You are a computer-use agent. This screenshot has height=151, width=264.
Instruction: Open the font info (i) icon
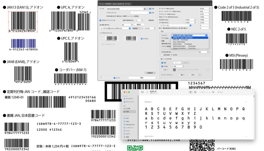click(x=213, y=92)
